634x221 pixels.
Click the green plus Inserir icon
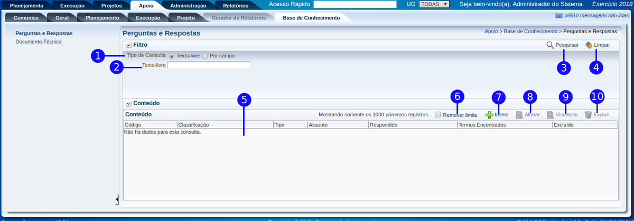point(489,115)
